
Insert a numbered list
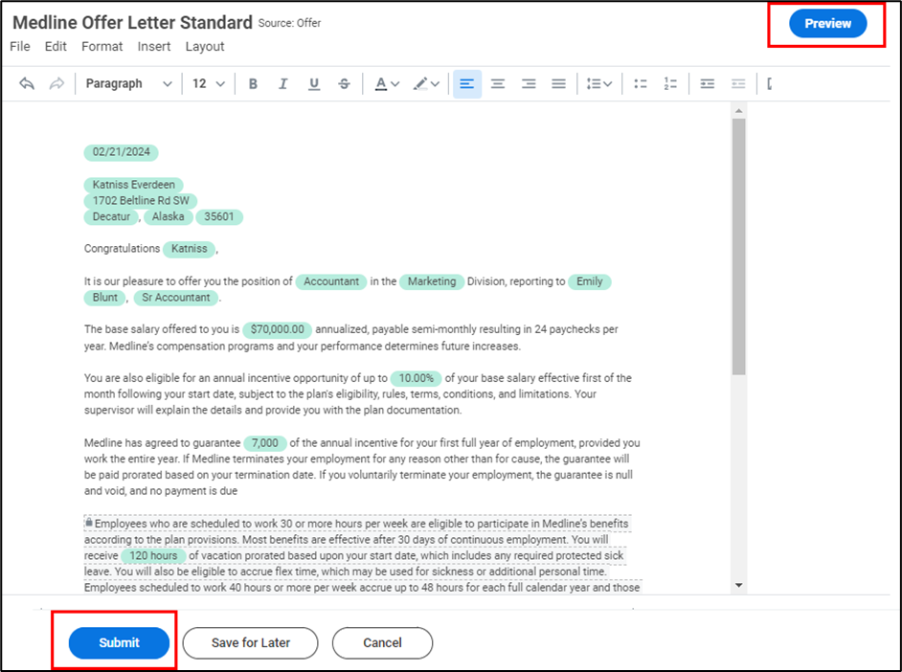click(670, 84)
